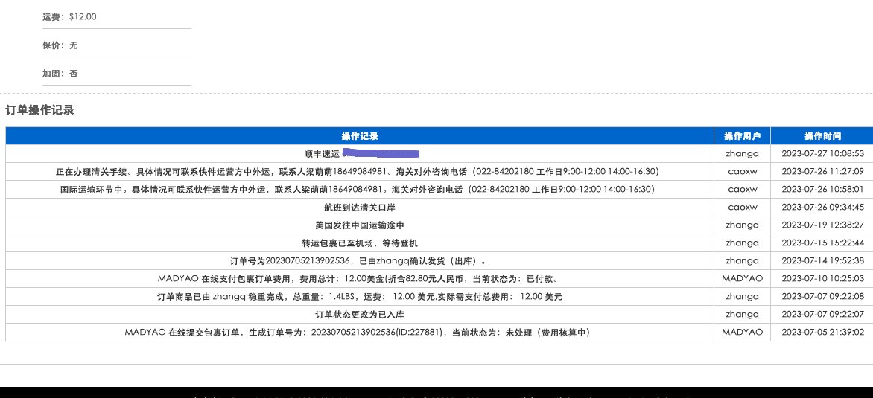
Task: Select the 订单状态更改为已入库 record
Action: pyautogui.click(x=360, y=314)
